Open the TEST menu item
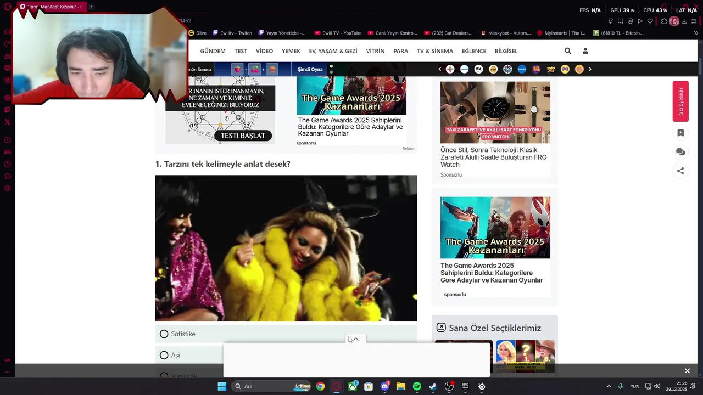This screenshot has width=703, height=395. click(x=241, y=51)
